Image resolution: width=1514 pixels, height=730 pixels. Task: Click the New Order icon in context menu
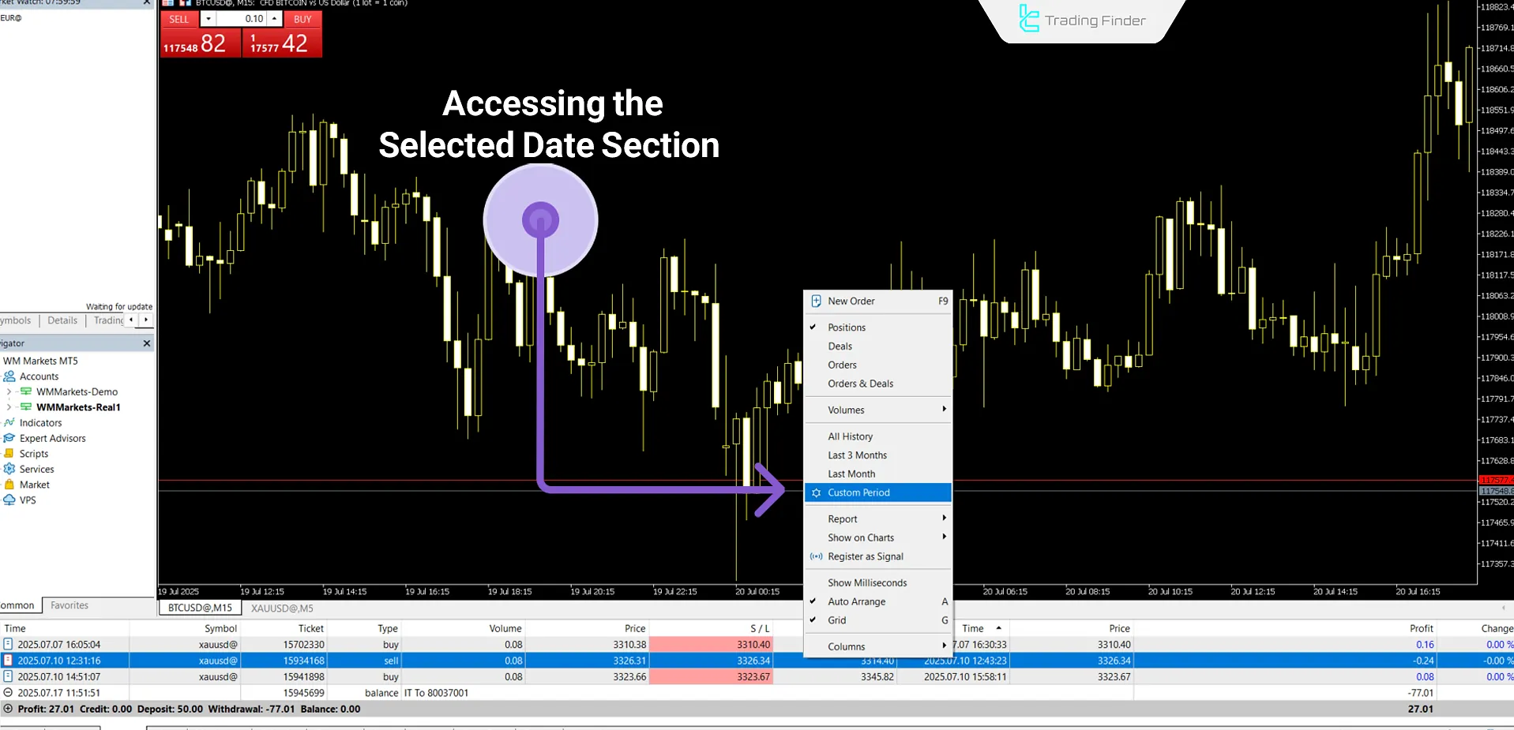(817, 301)
